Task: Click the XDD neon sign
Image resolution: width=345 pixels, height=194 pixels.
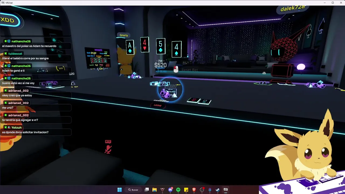Action: point(9,20)
